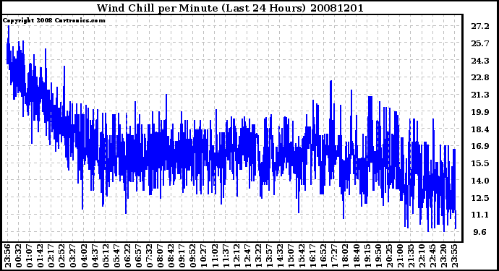The height and width of the screenshot is (271, 499).
Task: Select the 15.5 y-axis label
Action: tap(480, 163)
